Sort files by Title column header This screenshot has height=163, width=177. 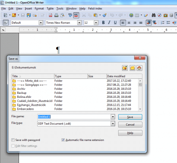click(33, 76)
